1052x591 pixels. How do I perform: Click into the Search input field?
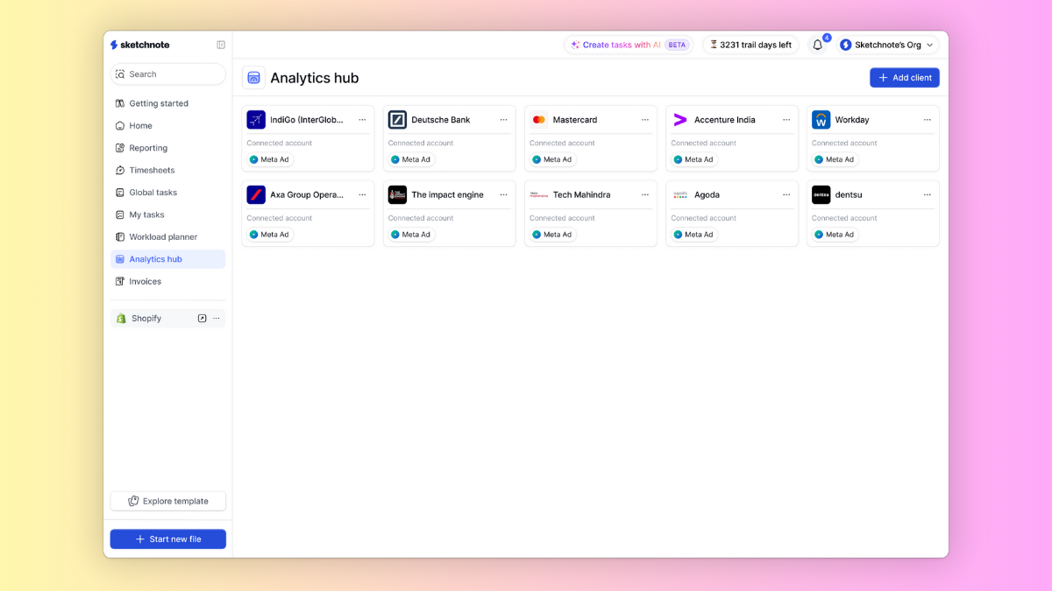[x=168, y=74]
